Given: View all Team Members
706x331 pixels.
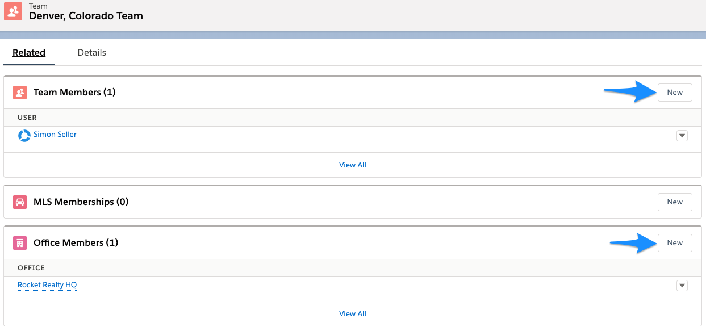Looking at the screenshot, I should [x=352, y=165].
